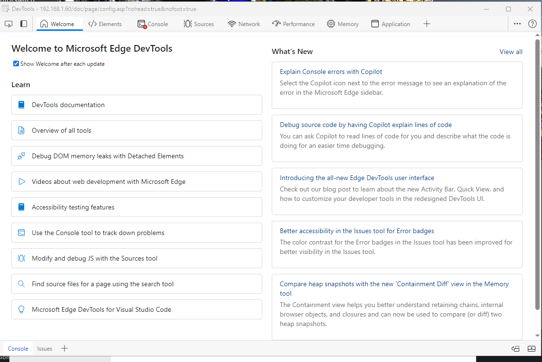Screen dimensions: 542x362
Task: Open the help question mark icon
Action: coord(533,24)
